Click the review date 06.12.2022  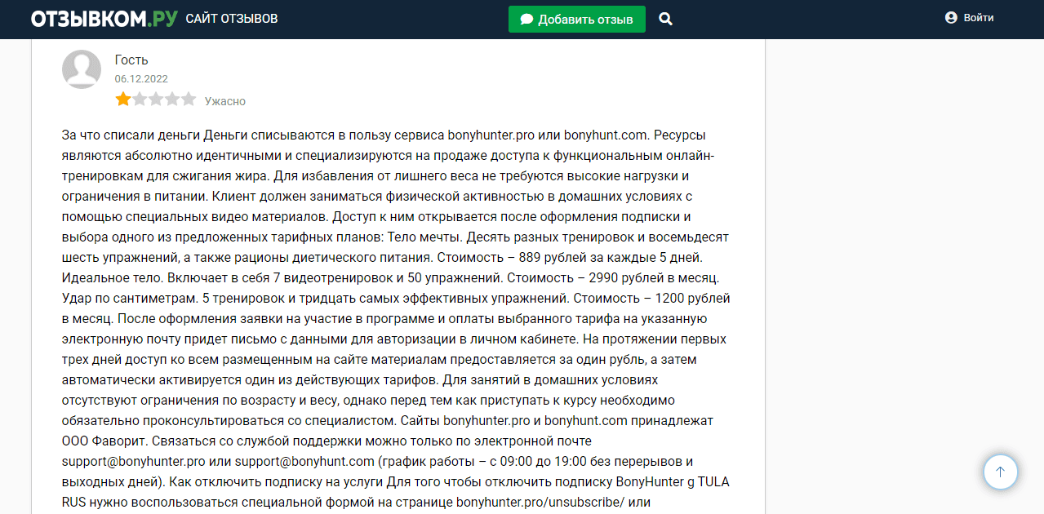[140, 78]
